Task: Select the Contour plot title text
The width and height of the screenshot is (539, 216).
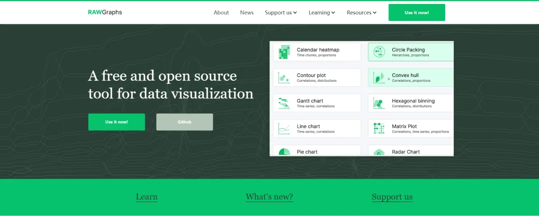Action: 311,75
